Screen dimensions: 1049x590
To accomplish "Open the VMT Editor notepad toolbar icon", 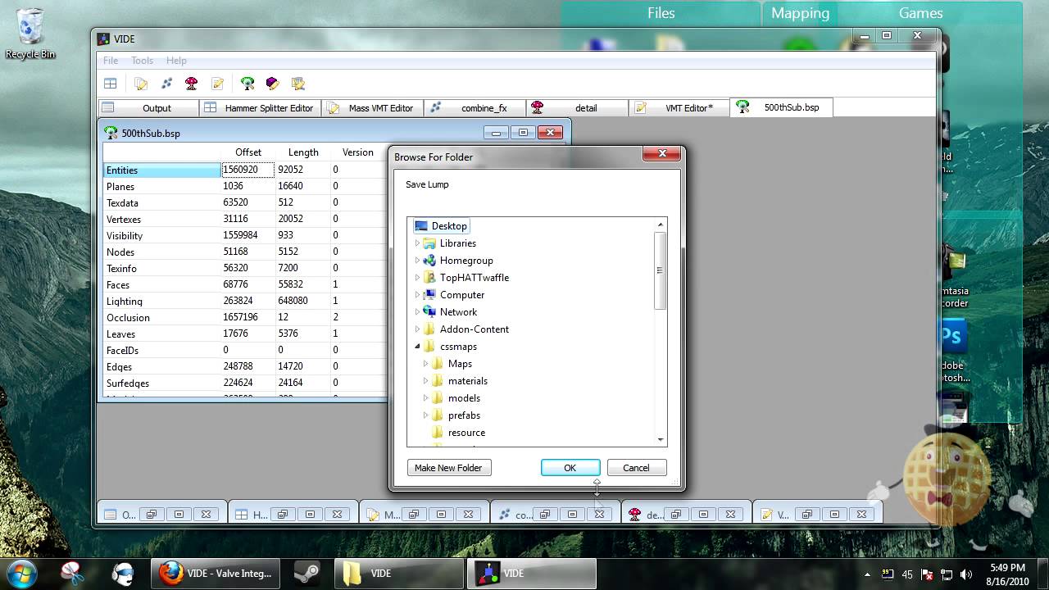I will [x=217, y=84].
